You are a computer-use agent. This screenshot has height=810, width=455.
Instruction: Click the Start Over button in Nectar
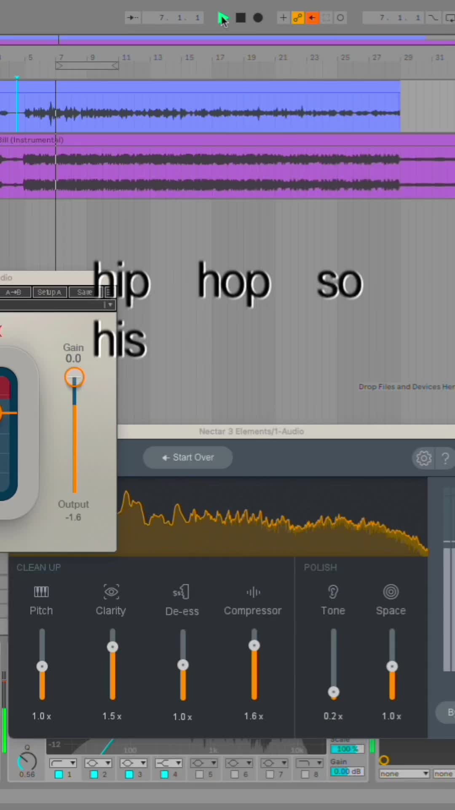point(188,457)
